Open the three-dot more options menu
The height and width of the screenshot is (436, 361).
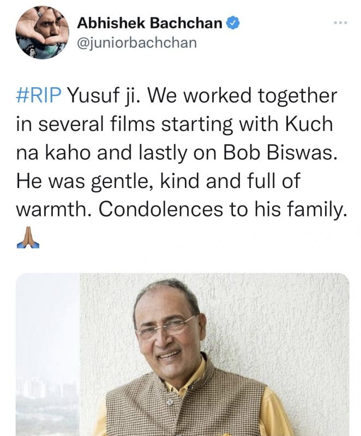pos(340,23)
